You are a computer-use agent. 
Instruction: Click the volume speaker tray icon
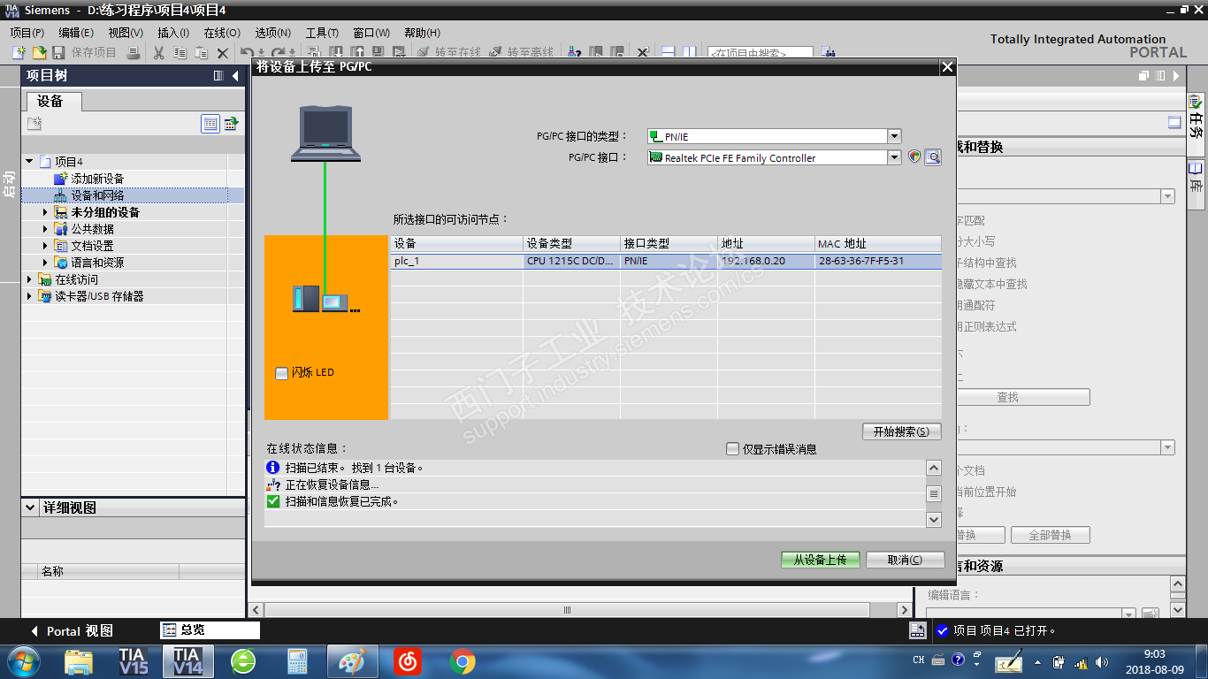[1101, 661]
